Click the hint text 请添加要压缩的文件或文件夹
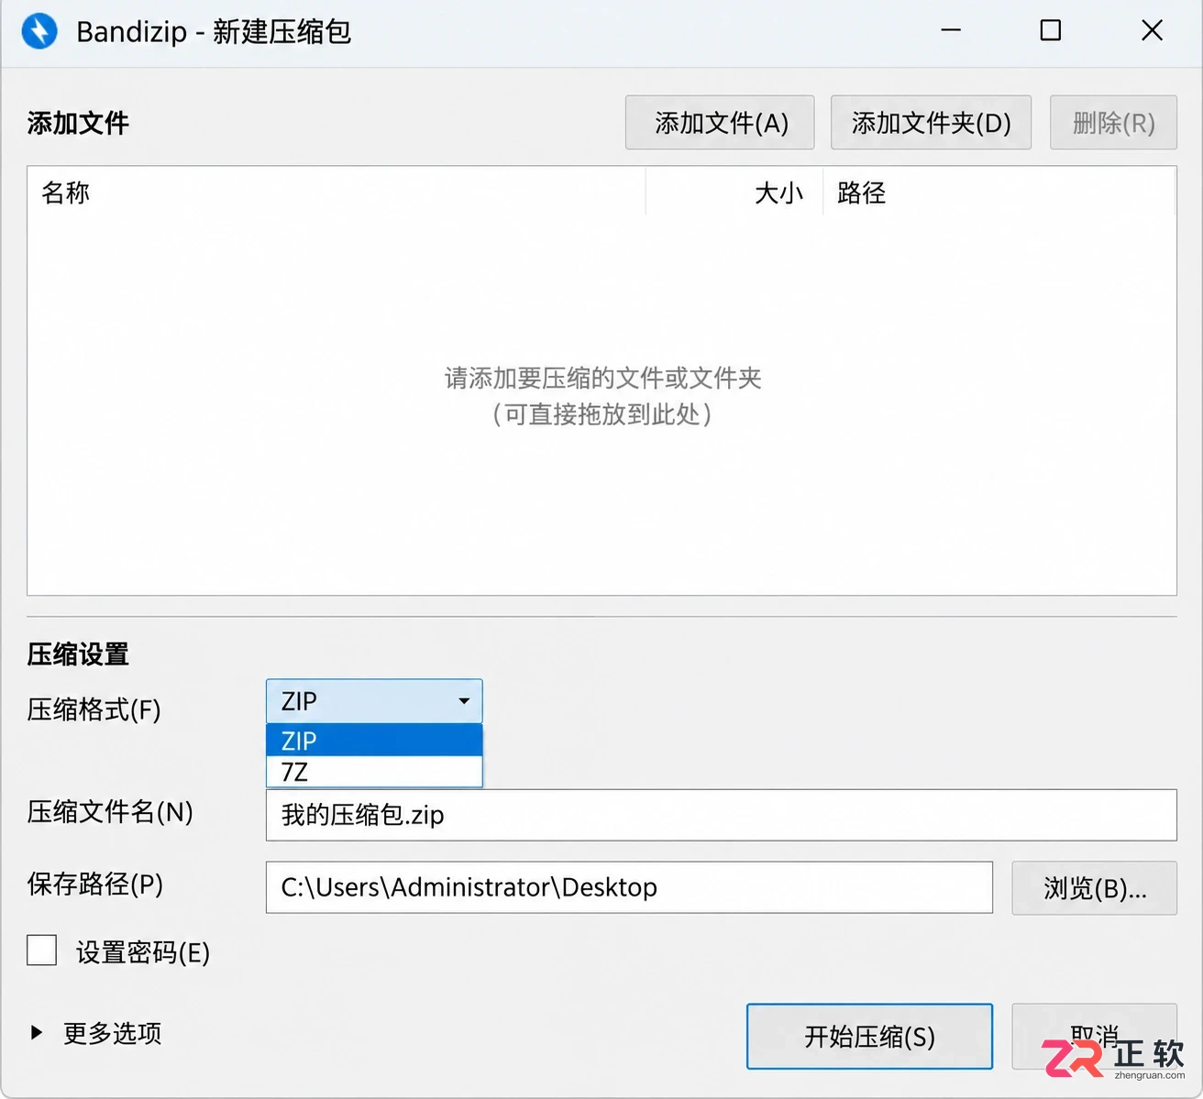 [x=602, y=378]
